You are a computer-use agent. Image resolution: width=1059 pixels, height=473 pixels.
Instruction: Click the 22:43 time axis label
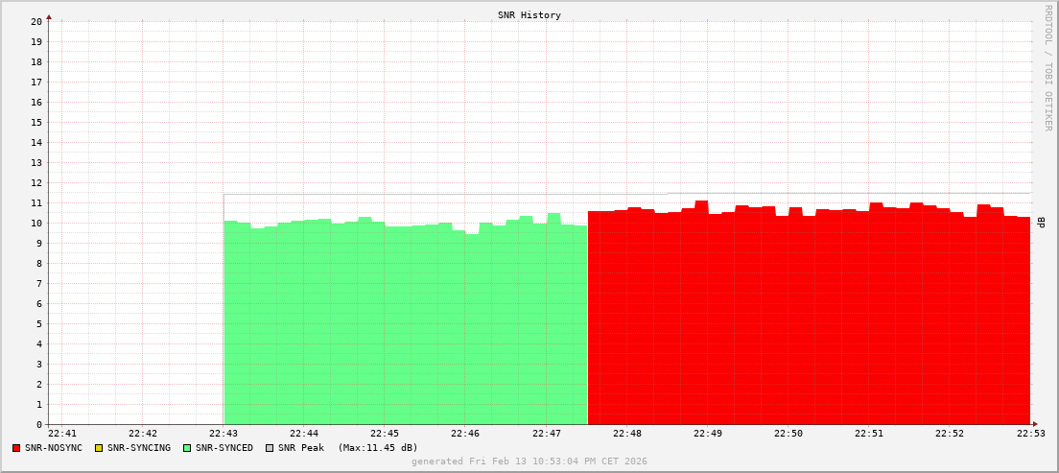224,435
